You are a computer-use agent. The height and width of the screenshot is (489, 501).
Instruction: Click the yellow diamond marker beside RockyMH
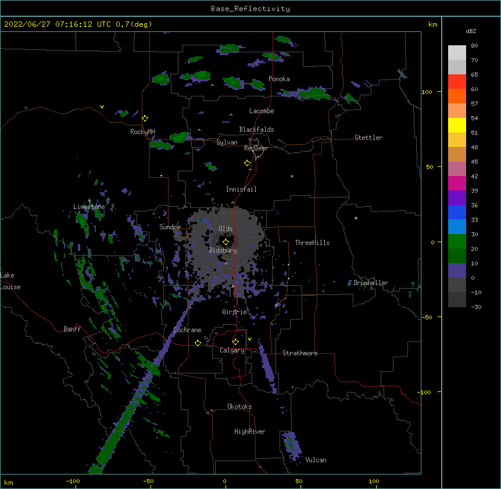pos(145,118)
